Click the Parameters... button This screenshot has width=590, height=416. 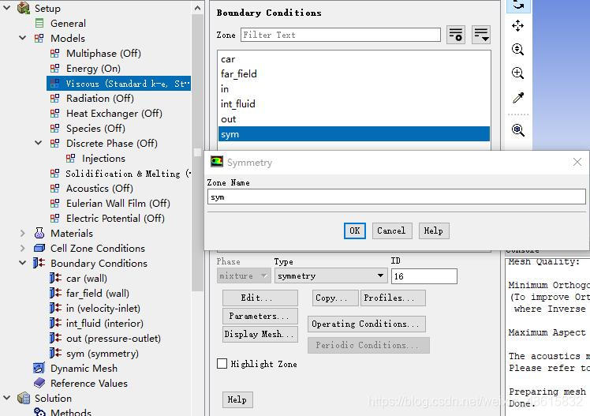point(260,316)
